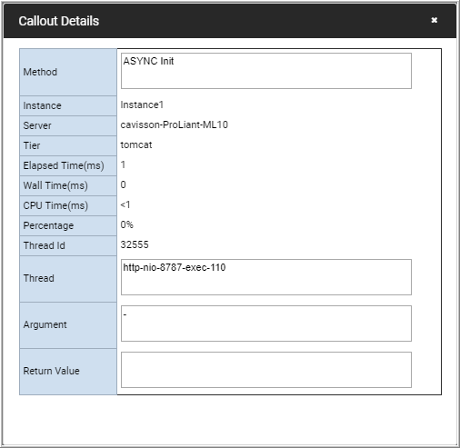460x448 pixels.
Task: Click the Argument row label
Action: (x=45, y=324)
